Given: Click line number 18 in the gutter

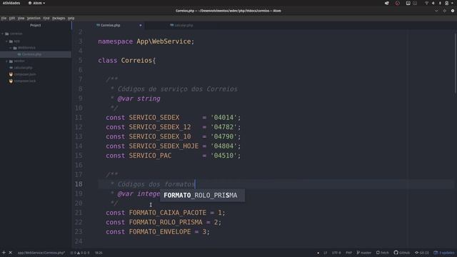Looking at the screenshot, I should point(79,184).
